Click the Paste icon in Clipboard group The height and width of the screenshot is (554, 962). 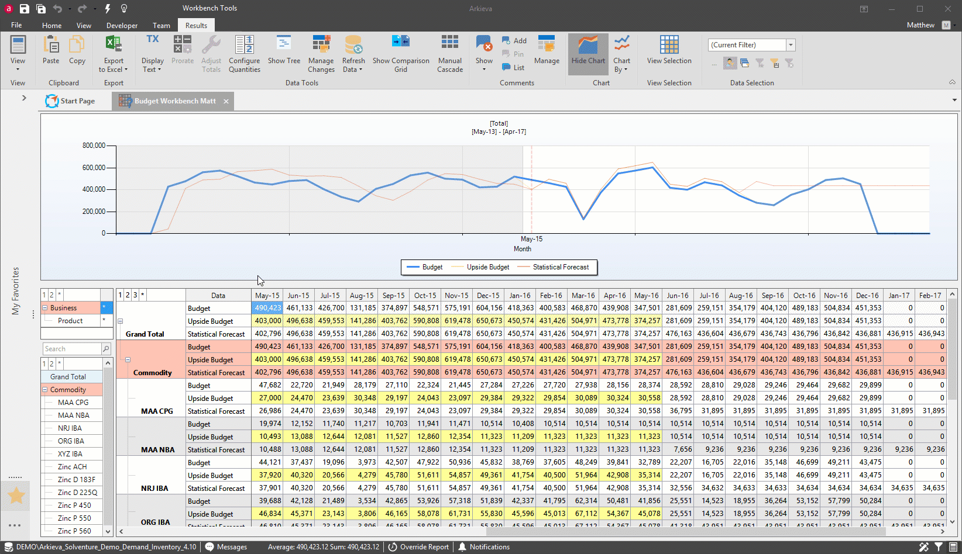point(51,45)
